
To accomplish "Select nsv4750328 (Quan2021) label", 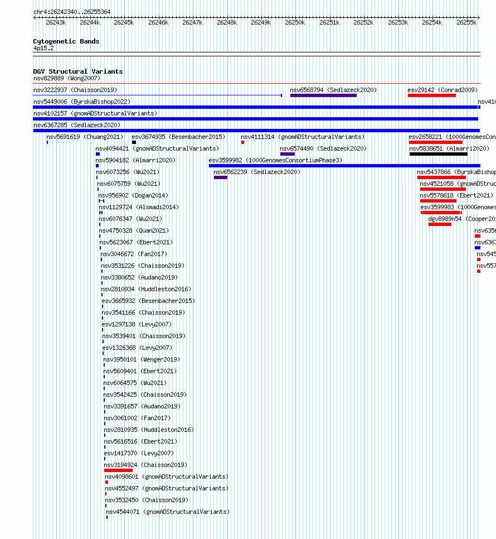I will click(134, 230).
